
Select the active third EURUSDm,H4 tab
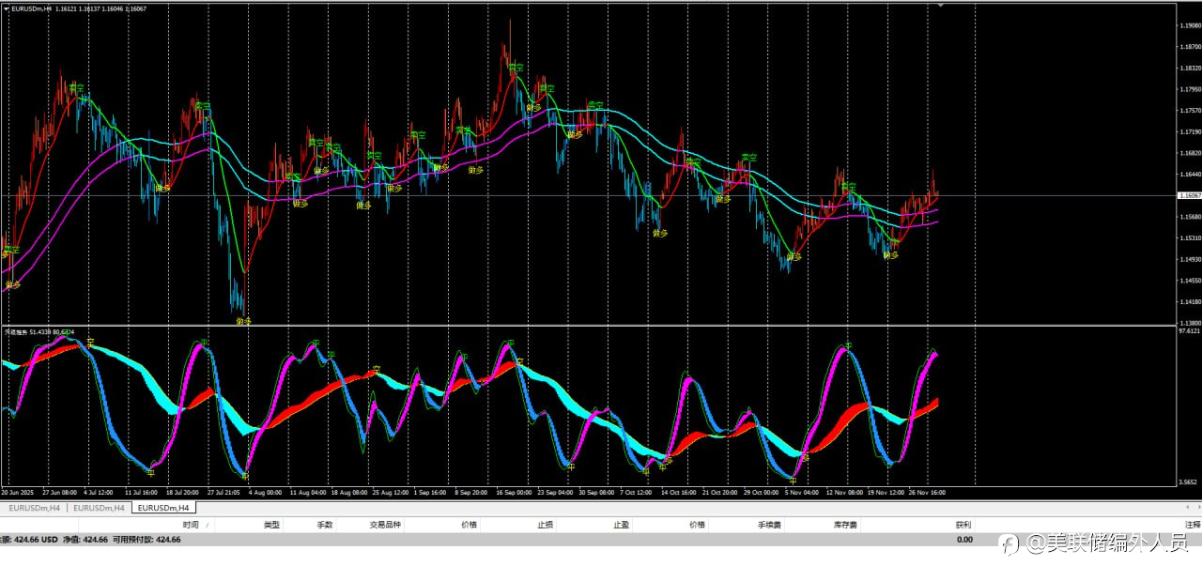(163, 508)
